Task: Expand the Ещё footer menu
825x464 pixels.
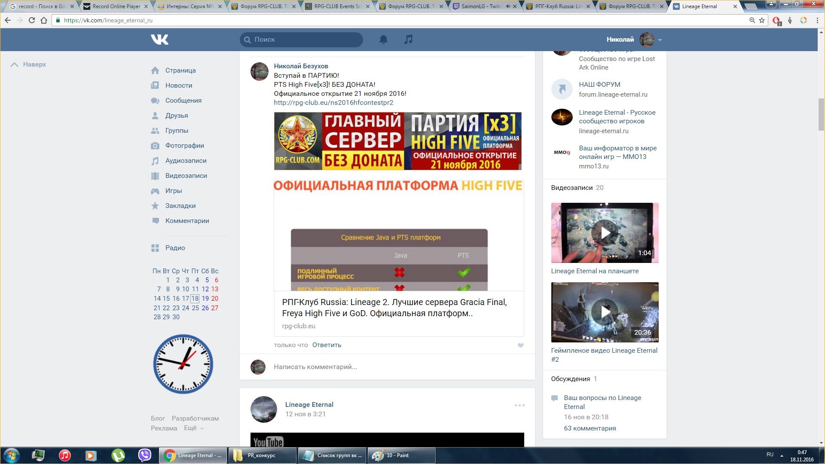Action: coord(194,428)
